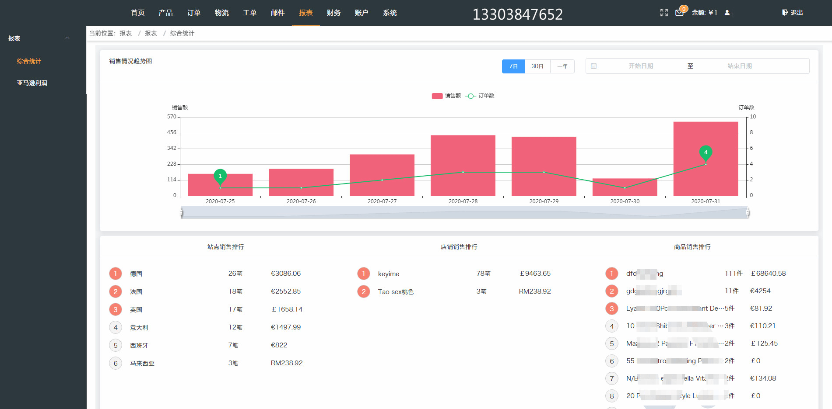Click the calendar icon beside the date range

[594, 66]
